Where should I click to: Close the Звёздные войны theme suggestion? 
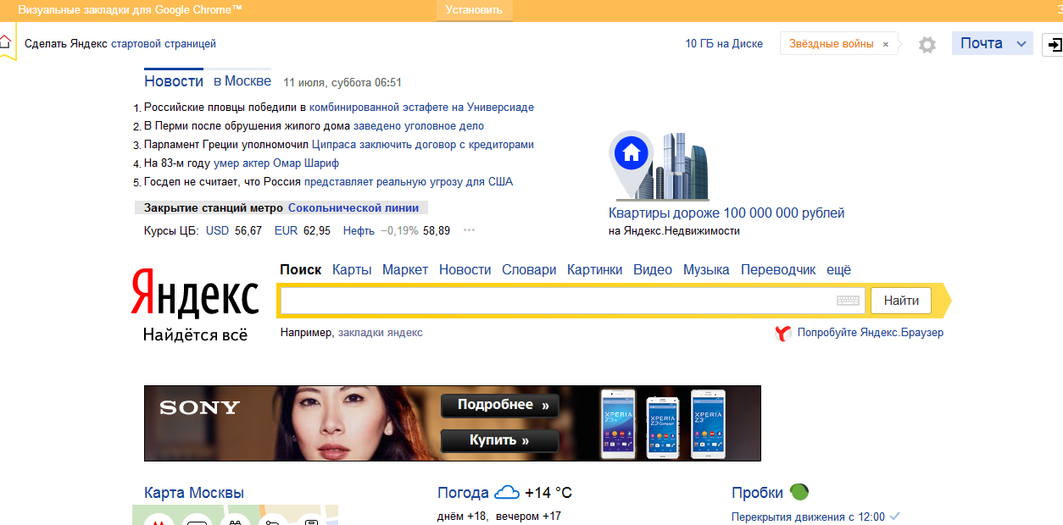(x=886, y=45)
